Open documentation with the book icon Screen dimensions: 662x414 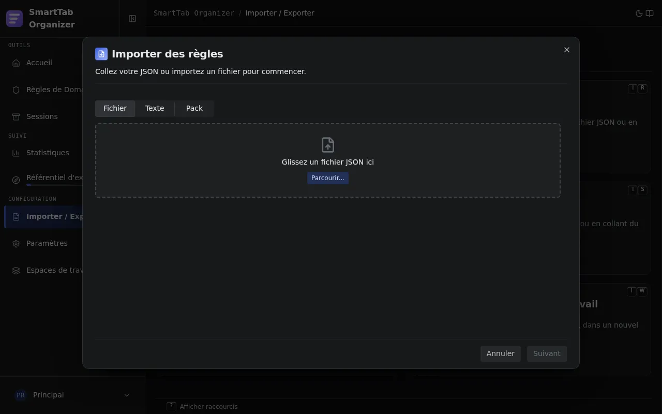click(x=650, y=13)
